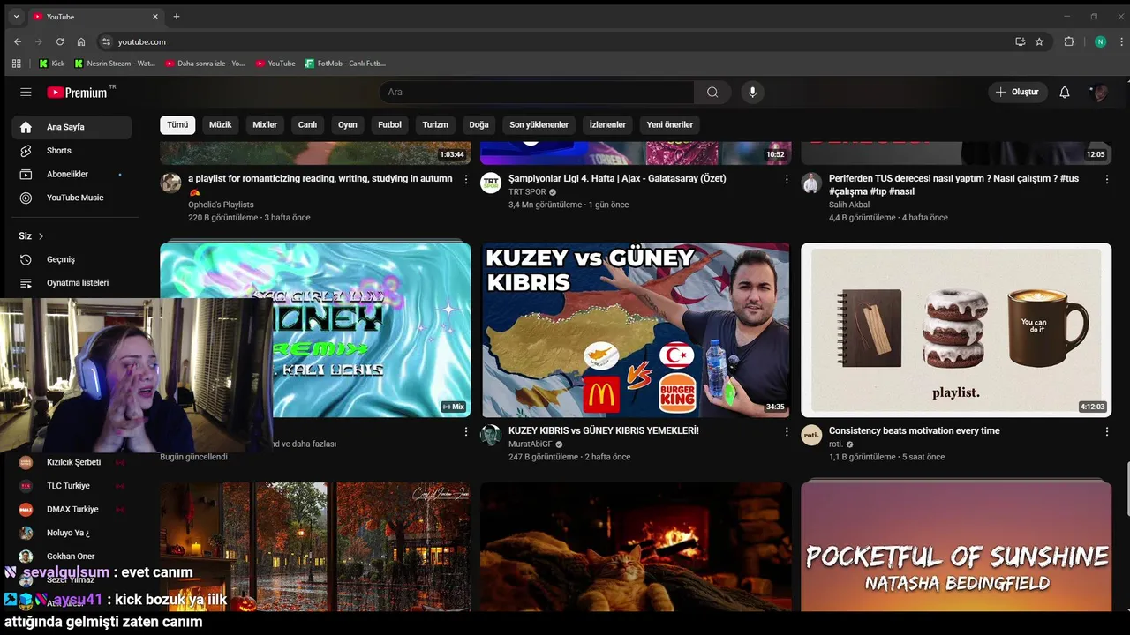Open the Nesrin Stream bookmark

pyautogui.click(x=115, y=63)
